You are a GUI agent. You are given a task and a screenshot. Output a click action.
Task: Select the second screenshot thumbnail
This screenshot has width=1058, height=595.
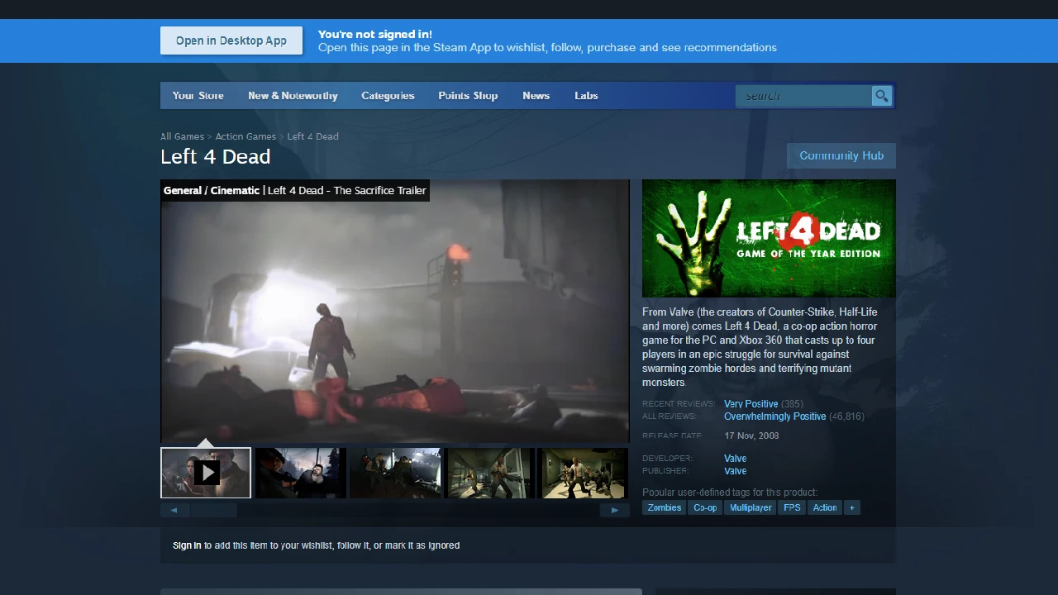click(300, 473)
